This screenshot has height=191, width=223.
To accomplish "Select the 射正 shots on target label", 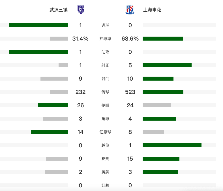I will pyautogui.click(x=105, y=65).
